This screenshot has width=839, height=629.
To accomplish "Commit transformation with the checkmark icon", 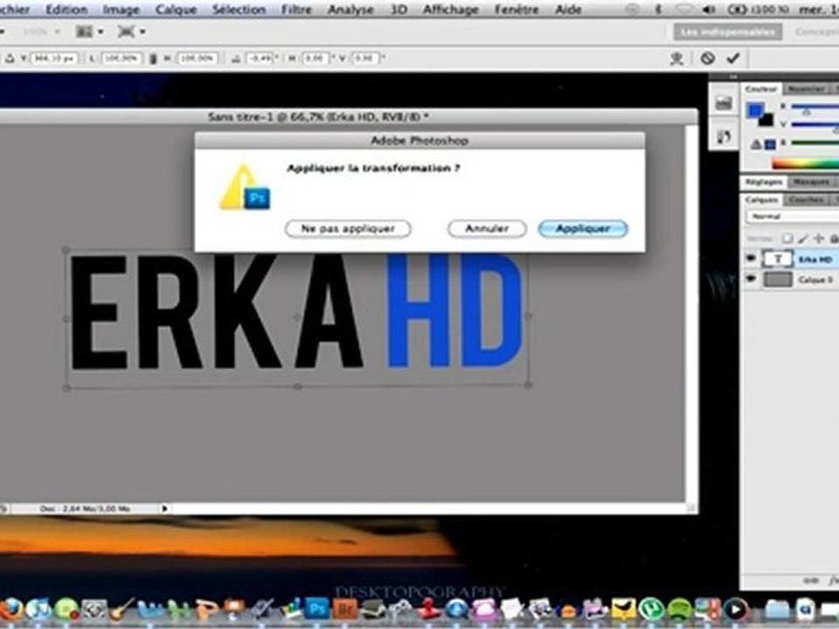I will [733, 58].
